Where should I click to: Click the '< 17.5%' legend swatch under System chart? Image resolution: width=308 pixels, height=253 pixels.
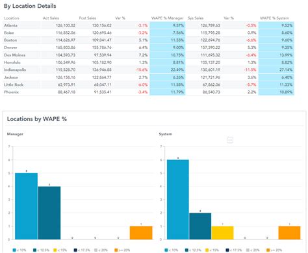(x=227, y=250)
